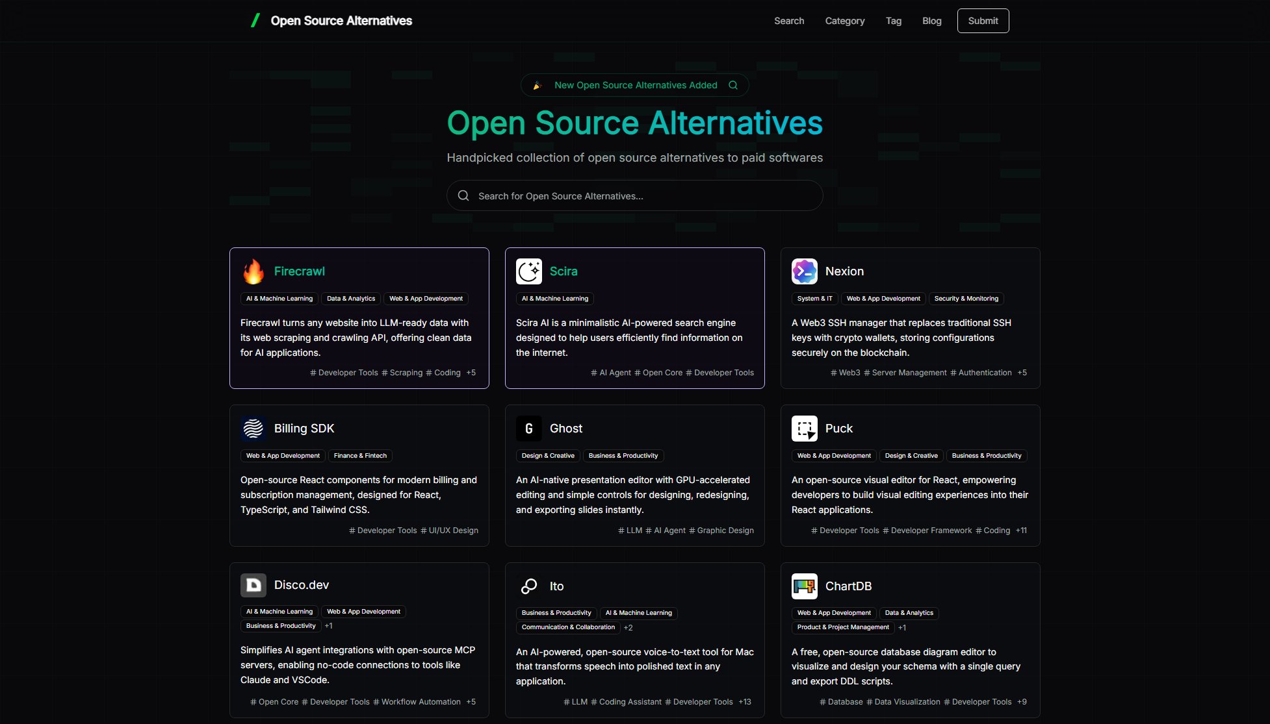Open the Firecrawl card title
Image resolution: width=1270 pixels, height=724 pixels.
(300, 271)
